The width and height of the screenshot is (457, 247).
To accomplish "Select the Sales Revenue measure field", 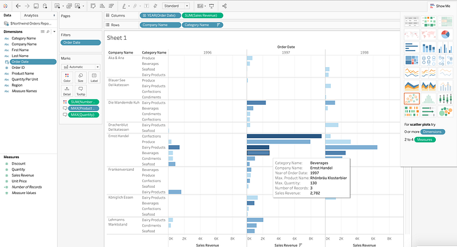I will 23,176.
